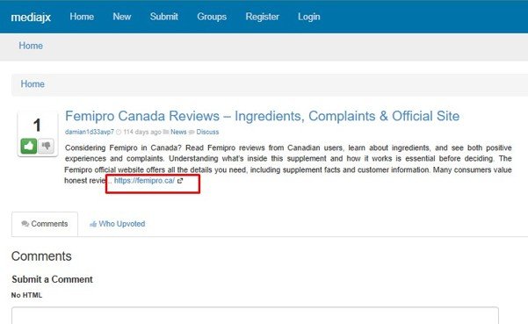The width and height of the screenshot is (528, 324).
Task: Open the Groups nav item
Action: tap(212, 17)
